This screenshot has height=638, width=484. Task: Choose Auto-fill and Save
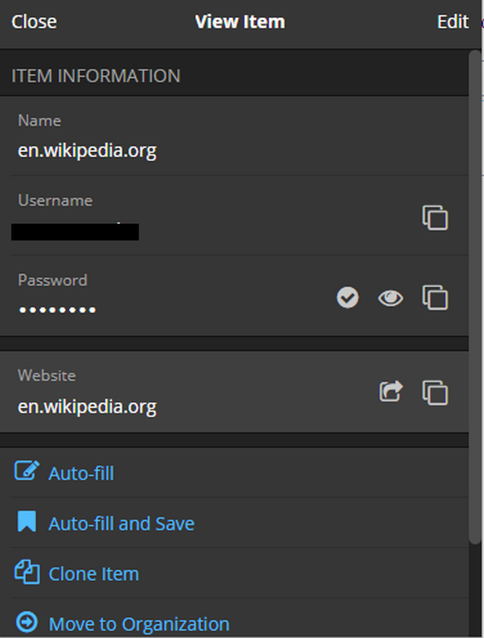pyautogui.click(x=121, y=524)
